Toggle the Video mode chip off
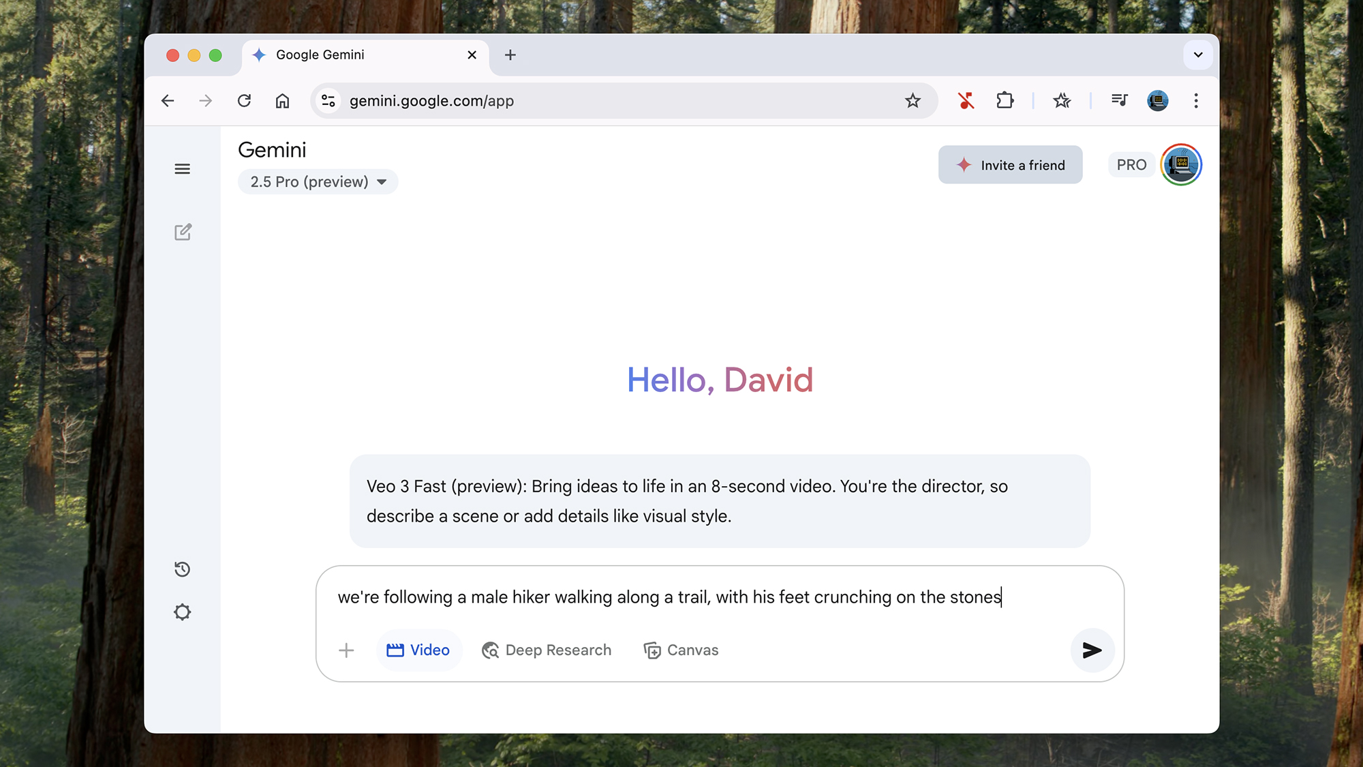This screenshot has height=767, width=1363. click(418, 650)
